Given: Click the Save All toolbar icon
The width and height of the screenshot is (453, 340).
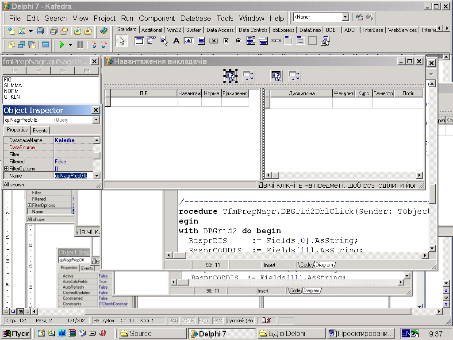Looking at the screenshot, I should click(54, 31).
